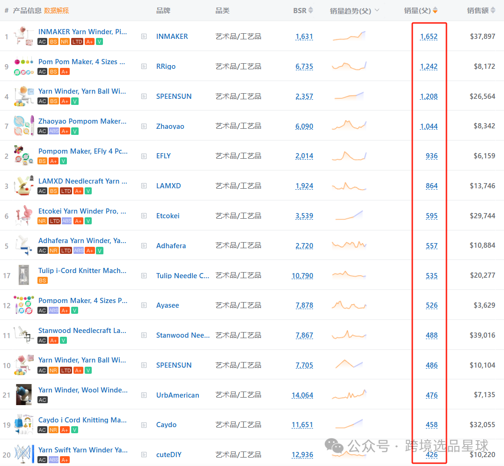This screenshot has width=504, height=466.
Task: Click the BS badge under EFLY Pompom Maker
Action: [42, 161]
